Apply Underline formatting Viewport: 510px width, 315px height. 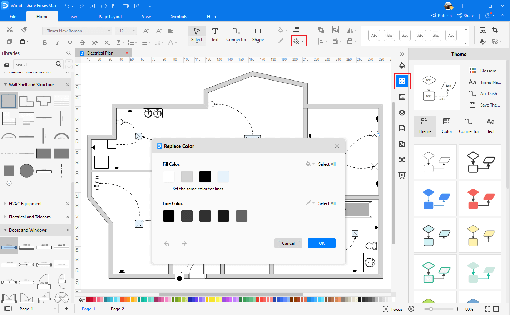point(70,42)
